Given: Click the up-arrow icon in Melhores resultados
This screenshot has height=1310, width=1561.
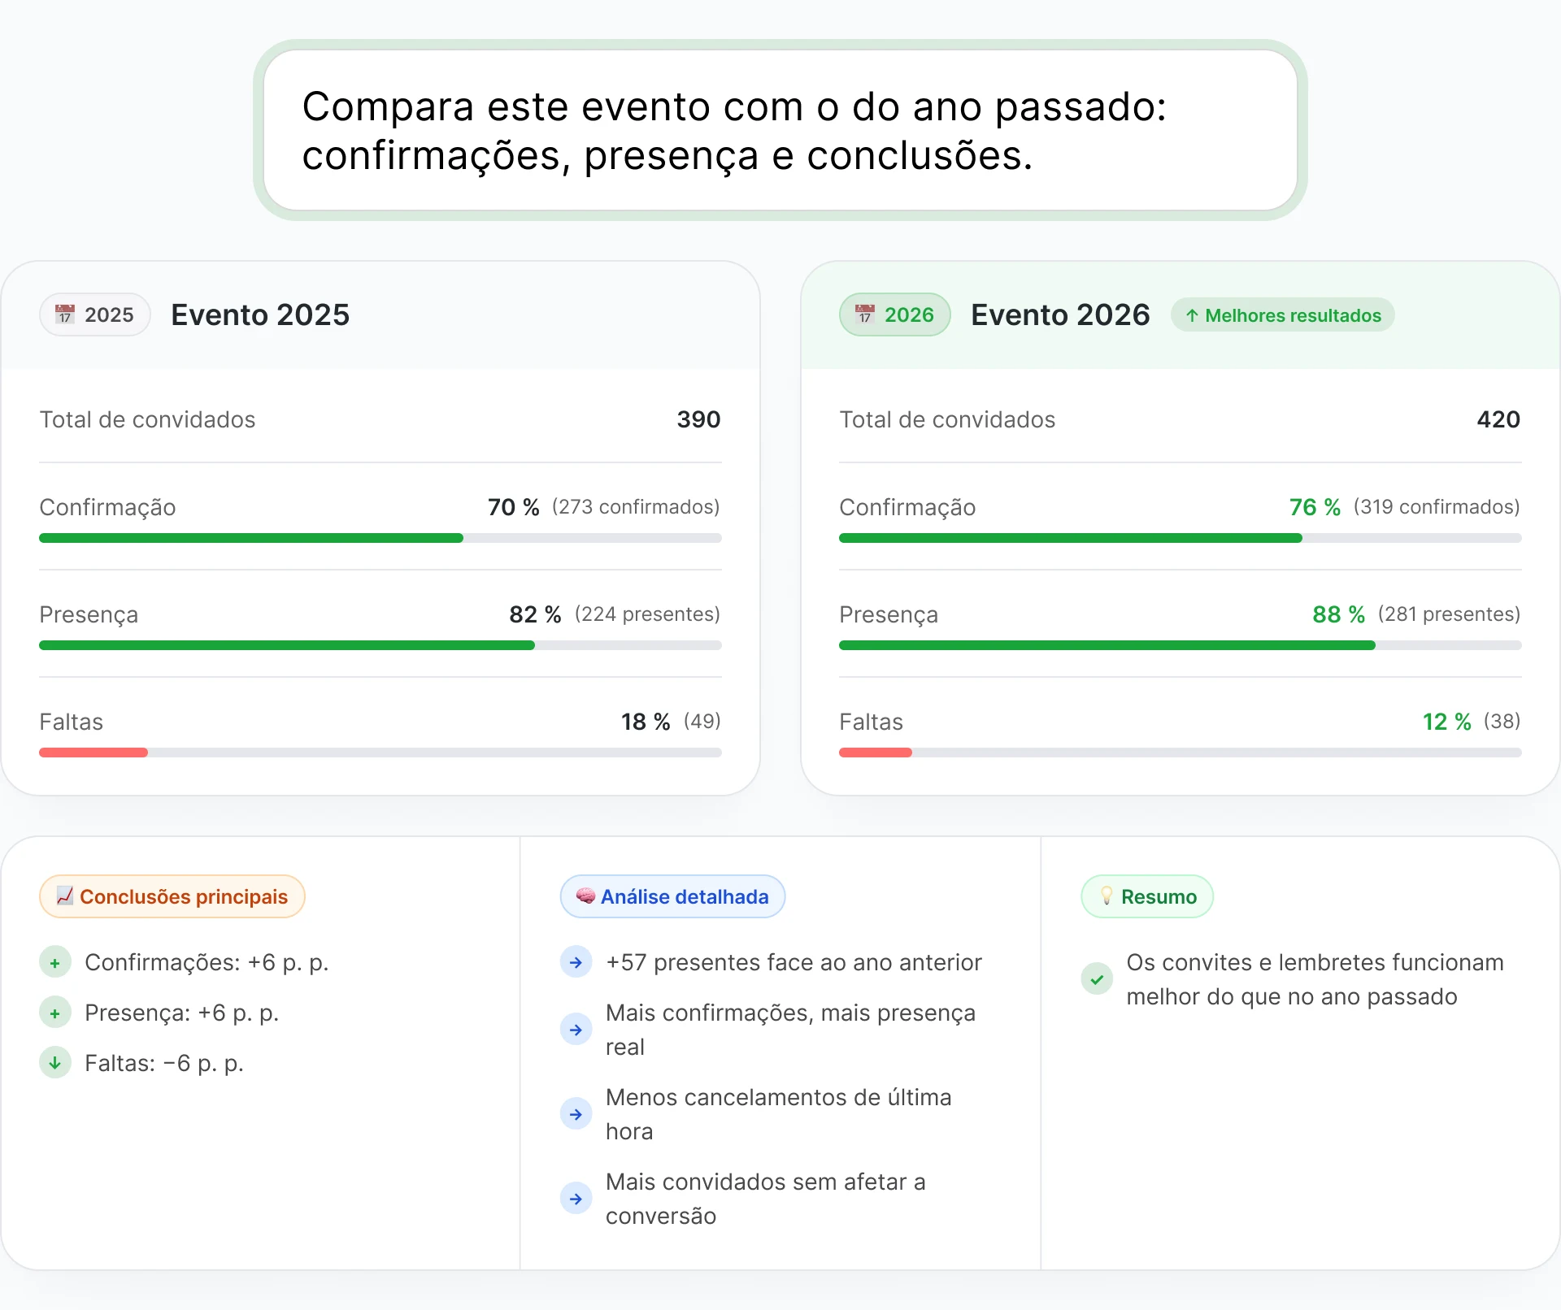Looking at the screenshot, I should [x=1192, y=315].
